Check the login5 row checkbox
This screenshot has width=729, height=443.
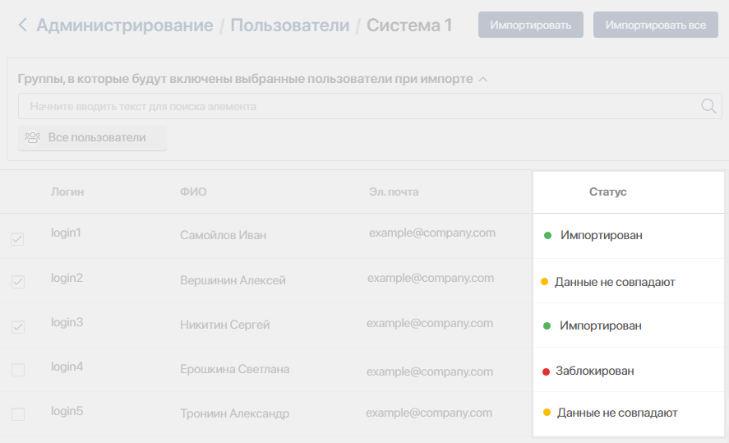point(18,413)
